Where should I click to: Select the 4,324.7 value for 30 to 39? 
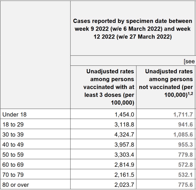tap(124, 134)
